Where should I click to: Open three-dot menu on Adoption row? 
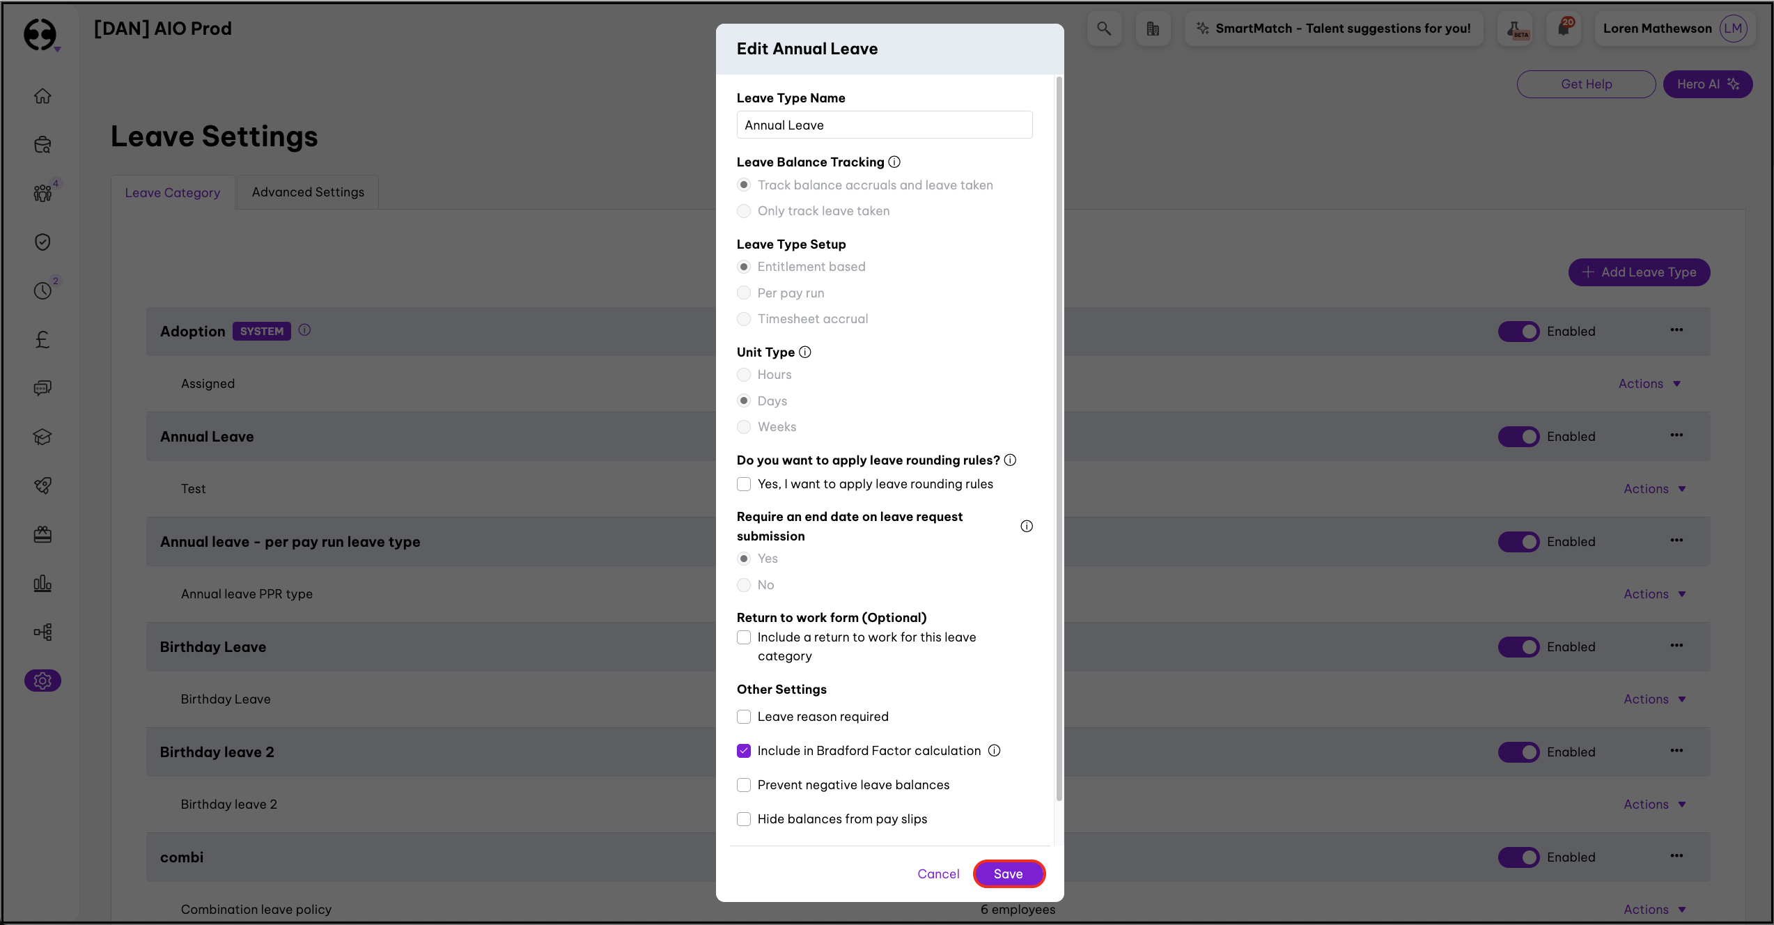pos(1676,330)
